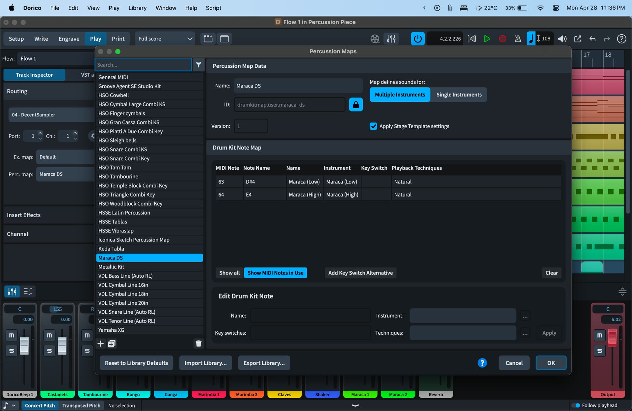Click Export Library... button
The image size is (632, 411).
click(264, 363)
